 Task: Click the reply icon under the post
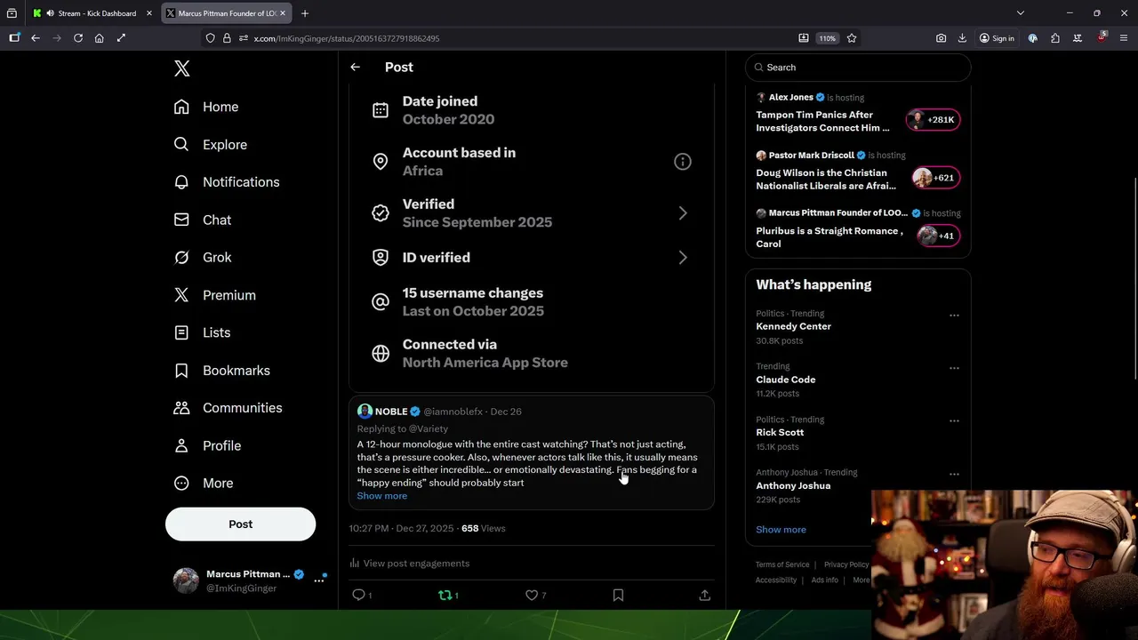[359, 596]
